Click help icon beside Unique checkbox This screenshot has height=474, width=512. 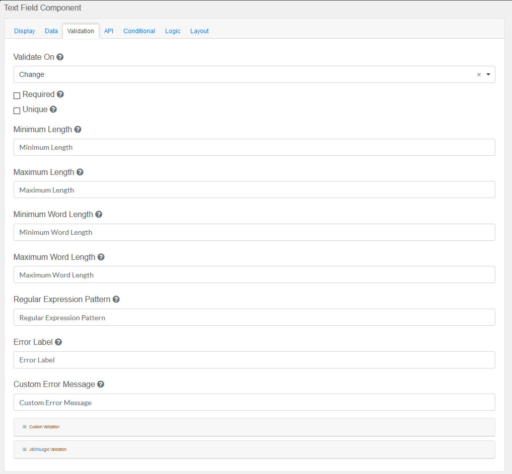coord(53,110)
